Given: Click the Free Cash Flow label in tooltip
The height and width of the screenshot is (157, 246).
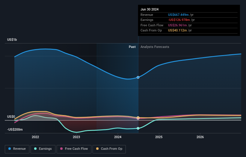Looking at the screenshot, I should 152,25.
